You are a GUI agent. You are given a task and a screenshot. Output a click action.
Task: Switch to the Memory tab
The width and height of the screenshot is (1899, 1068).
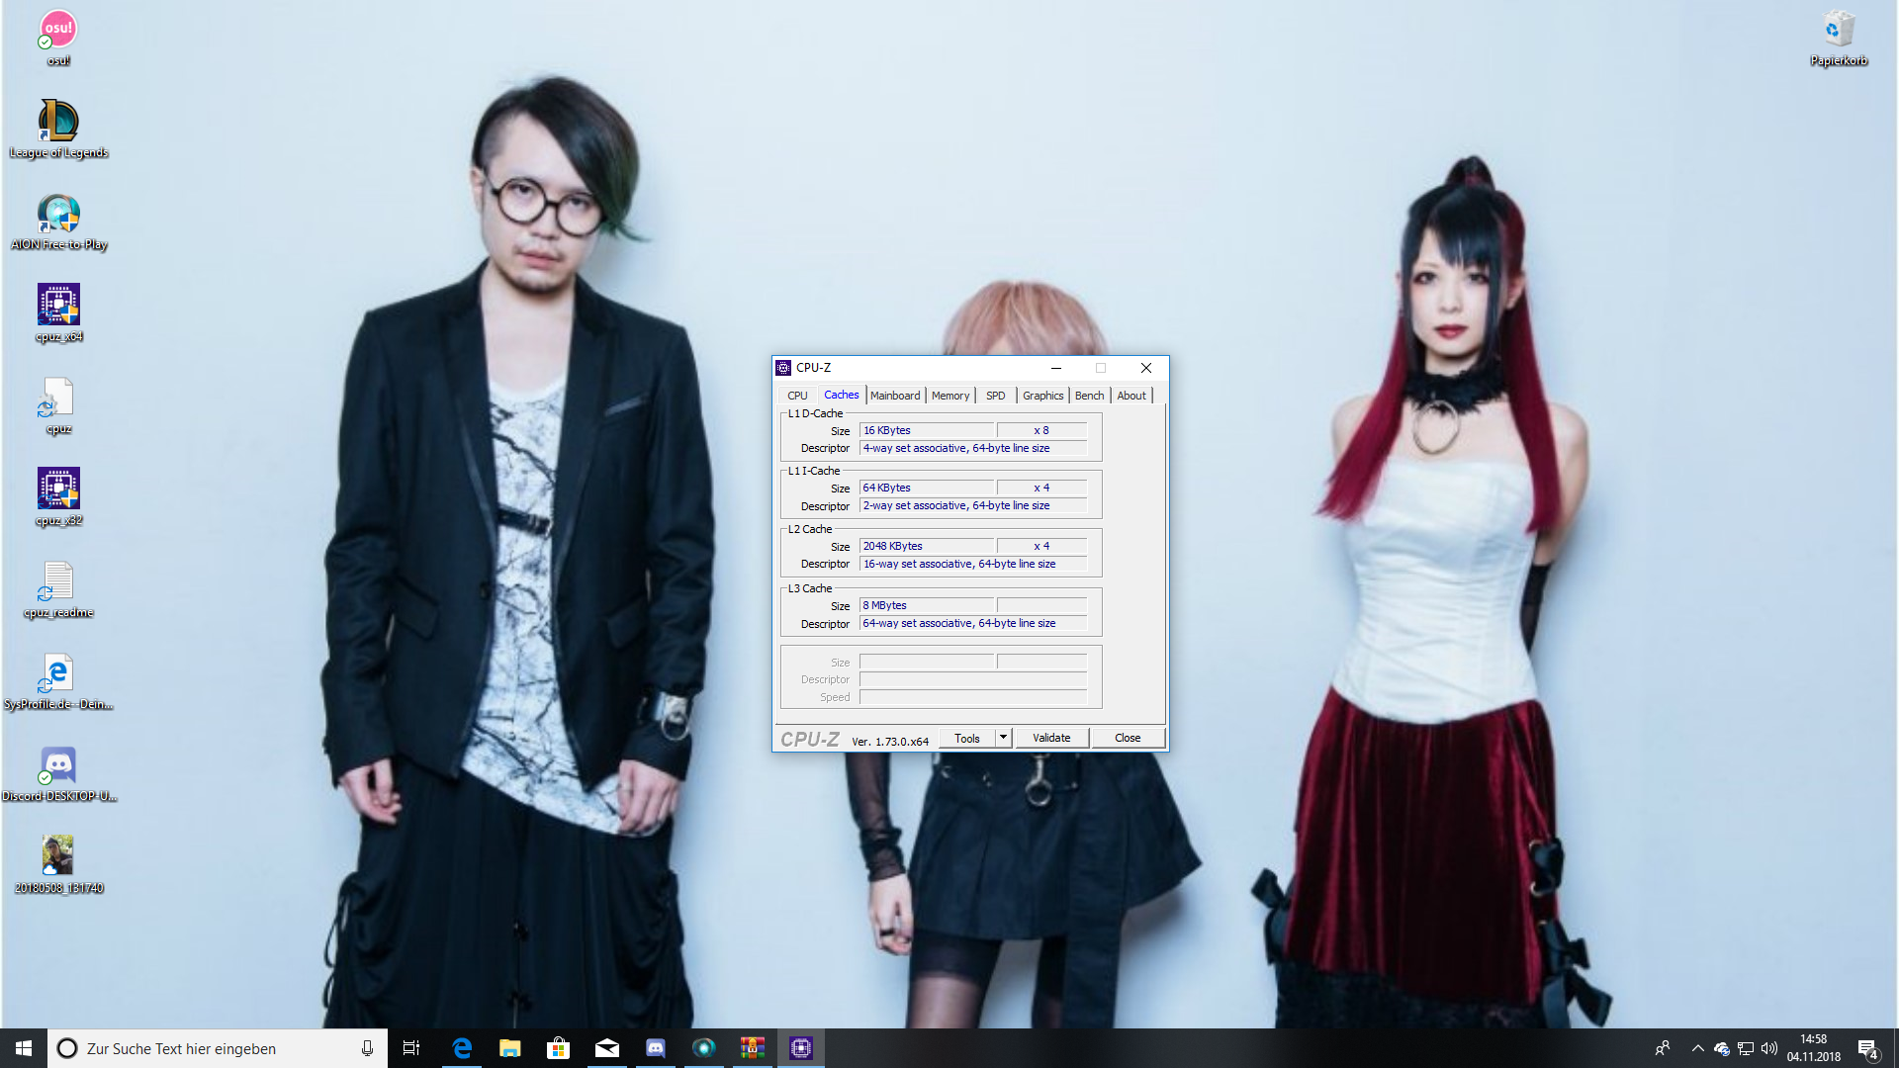[x=950, y=396]
